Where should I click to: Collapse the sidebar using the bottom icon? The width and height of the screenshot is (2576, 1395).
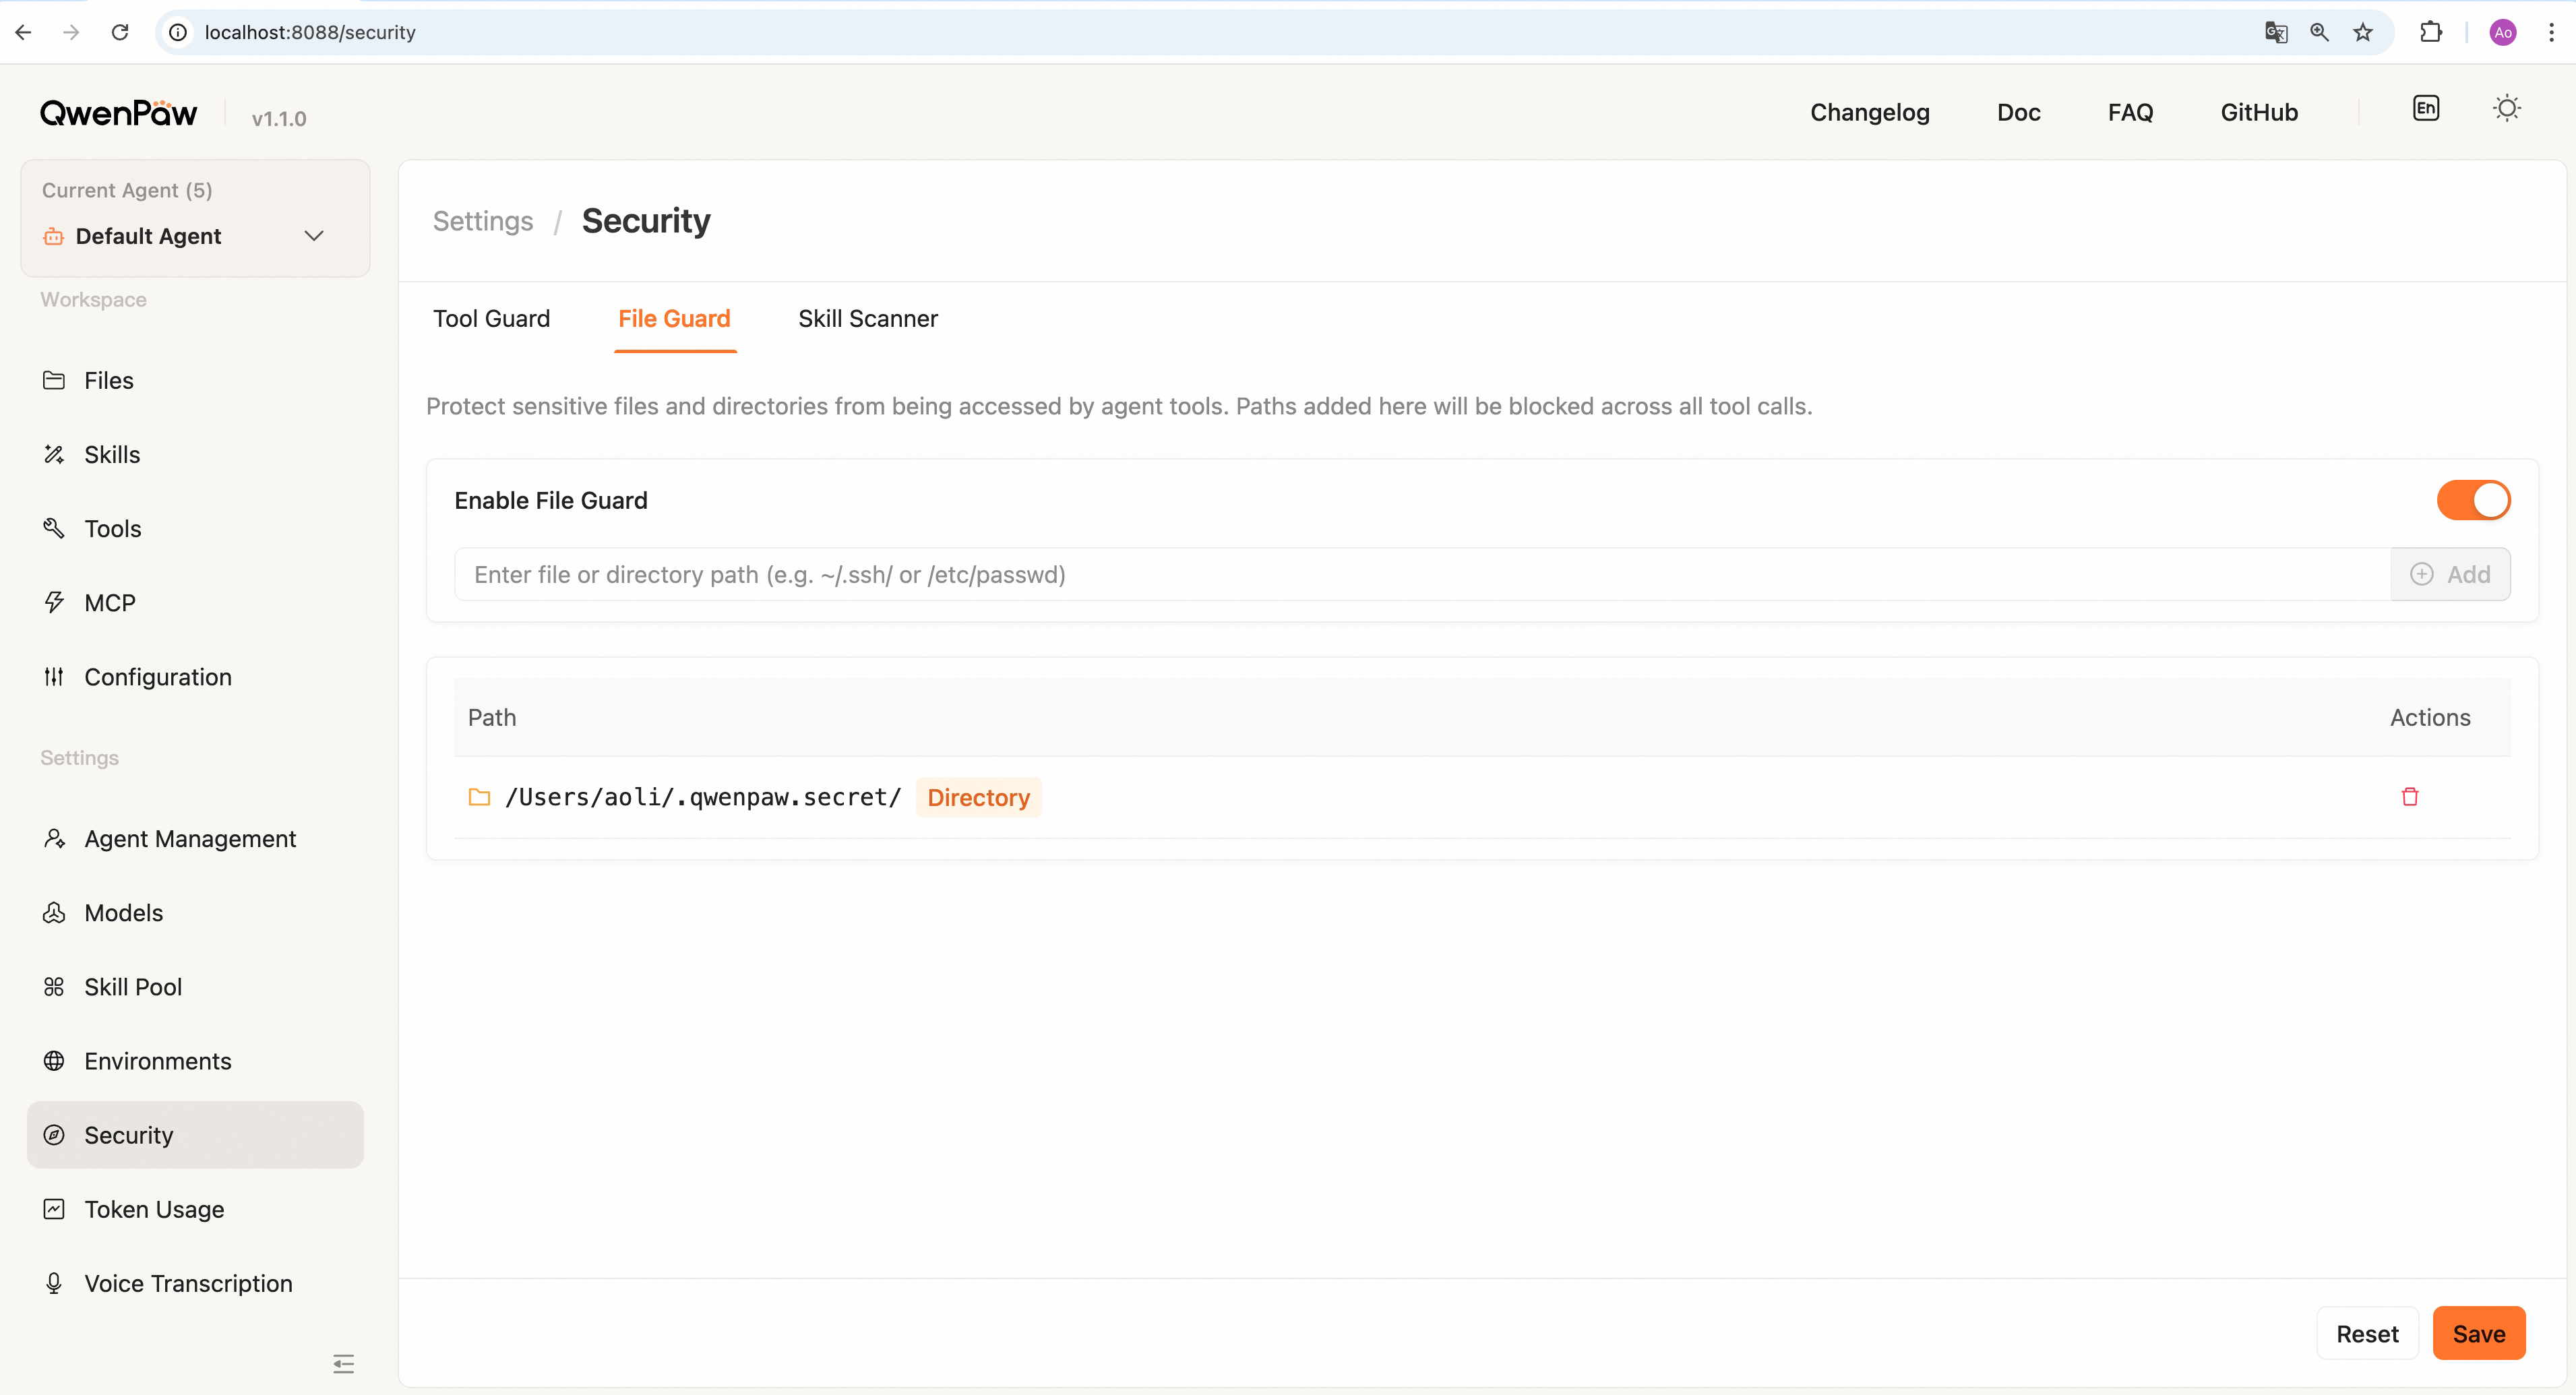coord(343,1363)
